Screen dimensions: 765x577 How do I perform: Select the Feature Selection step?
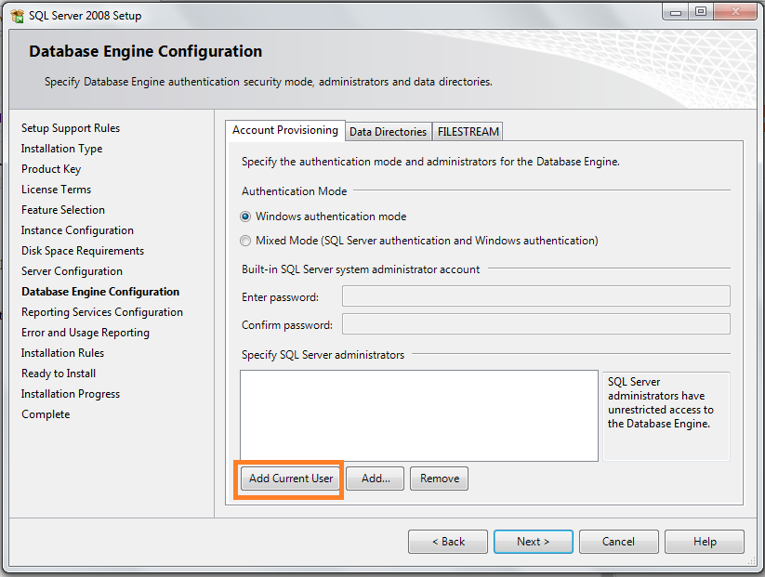[x=63, y=210]
